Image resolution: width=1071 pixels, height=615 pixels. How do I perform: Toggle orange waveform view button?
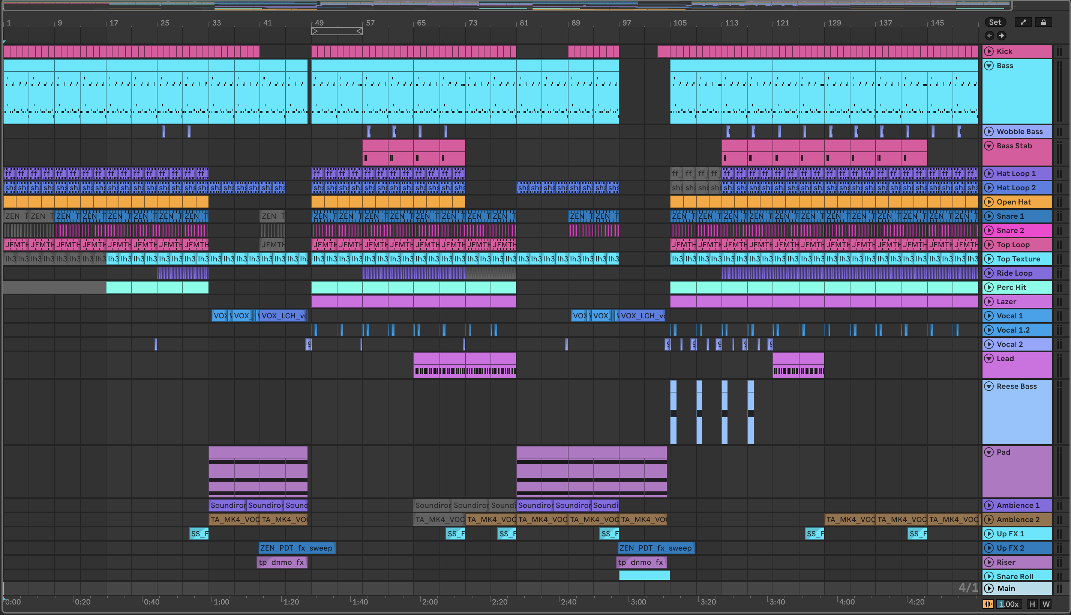[x=988, y=604]
